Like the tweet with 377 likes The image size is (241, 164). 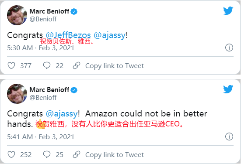coord(11,65)
